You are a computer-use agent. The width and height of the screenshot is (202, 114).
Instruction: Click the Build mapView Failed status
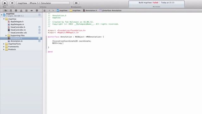[x=148, y=3]
